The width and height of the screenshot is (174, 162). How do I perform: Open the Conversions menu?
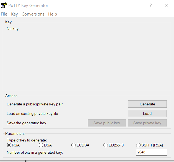click(33, 14)
